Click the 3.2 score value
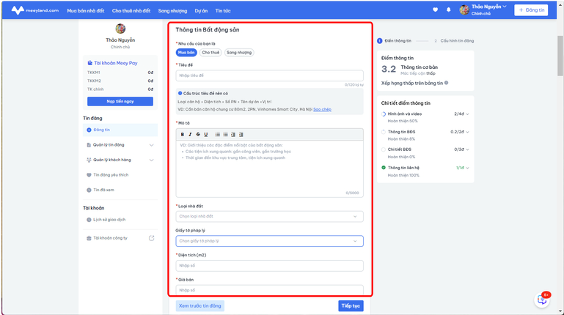This screenshot has height=315, width=564. (x=389, y=69)
